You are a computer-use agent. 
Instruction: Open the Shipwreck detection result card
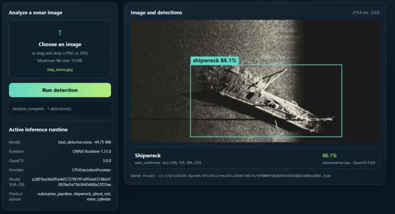255,158
